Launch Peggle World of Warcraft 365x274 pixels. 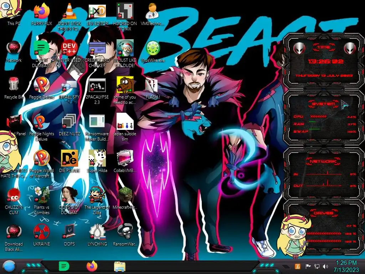(41, 164)
